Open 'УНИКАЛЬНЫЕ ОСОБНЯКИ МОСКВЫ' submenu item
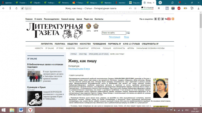202x113 pixels. click(150, 48)
